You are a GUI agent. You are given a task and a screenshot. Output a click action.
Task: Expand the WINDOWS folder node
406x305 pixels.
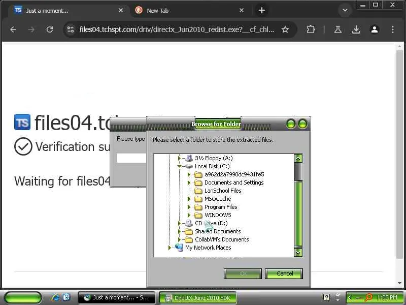point(189,215)
